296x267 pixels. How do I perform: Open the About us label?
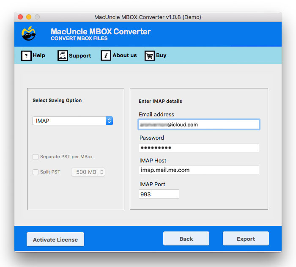[125, 55]
